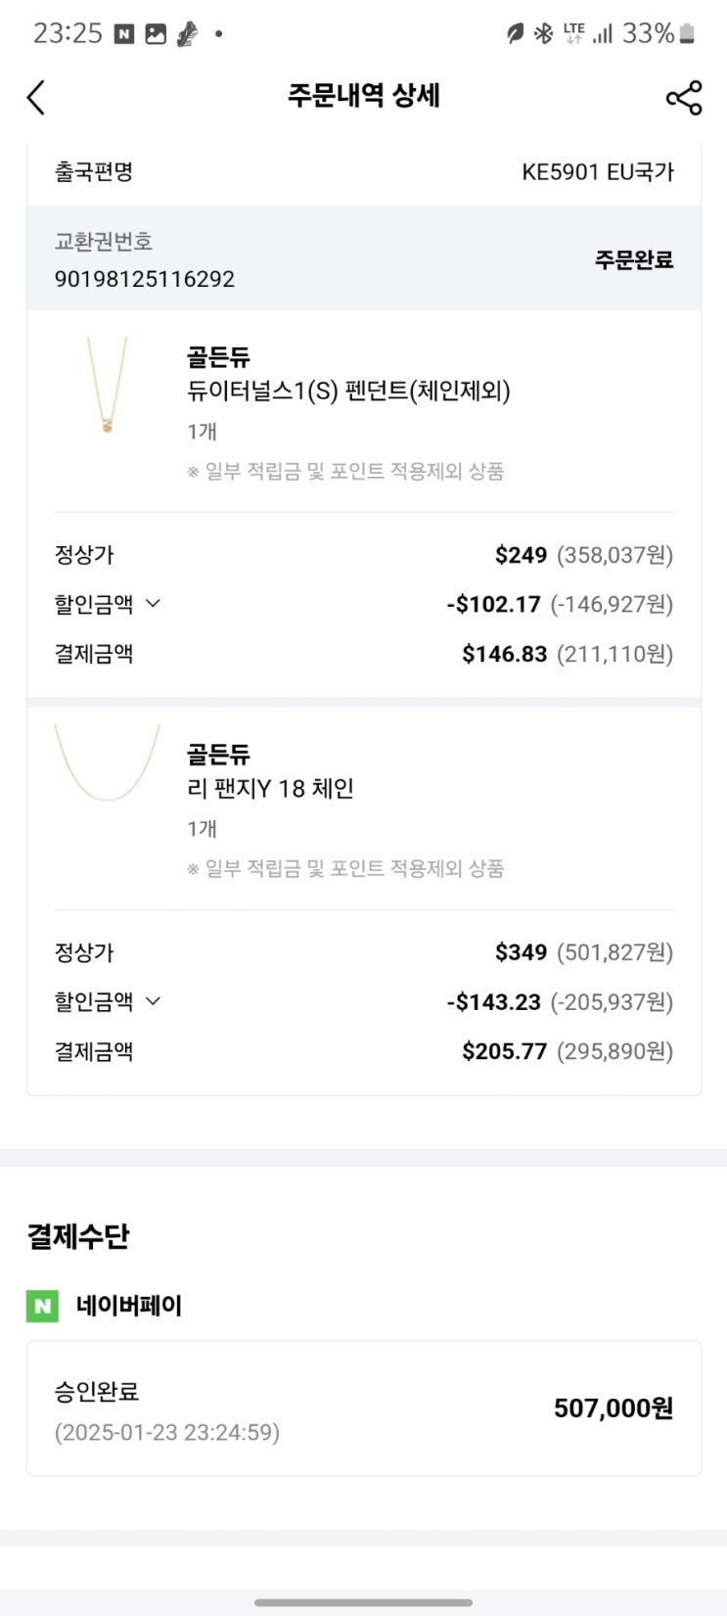
Task: Tap the share icon in header
Action: point(684,98)
